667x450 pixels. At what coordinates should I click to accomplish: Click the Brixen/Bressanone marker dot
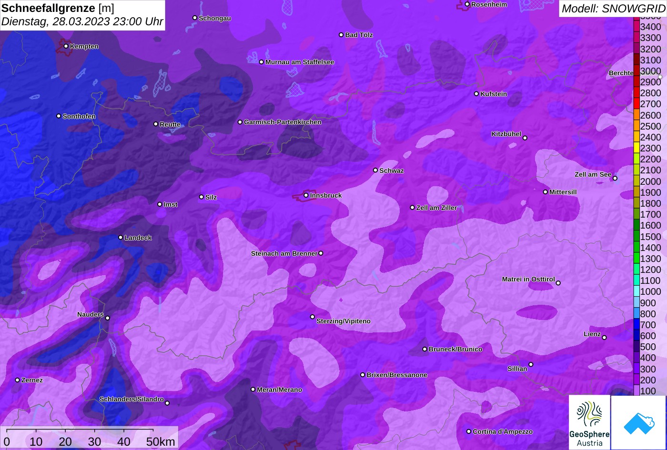tap(363, 375)
